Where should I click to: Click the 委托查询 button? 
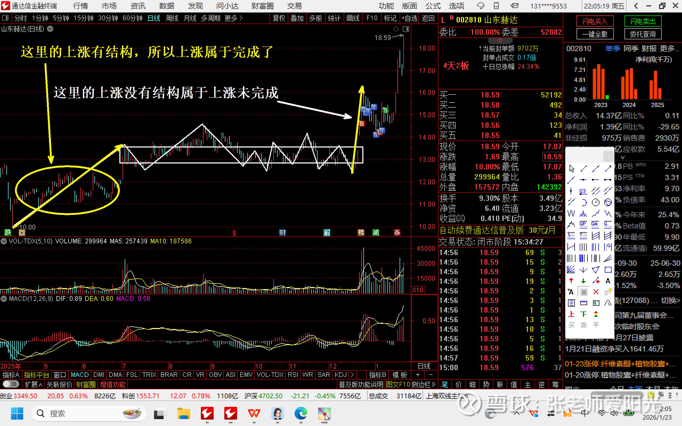pyautogui.click(x=643, y=34)
